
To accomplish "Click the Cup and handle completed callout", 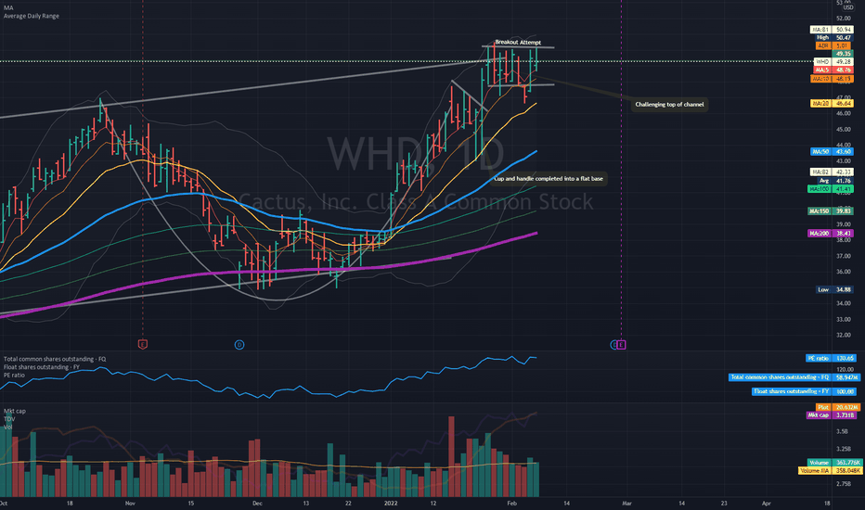I will (549, 179).
